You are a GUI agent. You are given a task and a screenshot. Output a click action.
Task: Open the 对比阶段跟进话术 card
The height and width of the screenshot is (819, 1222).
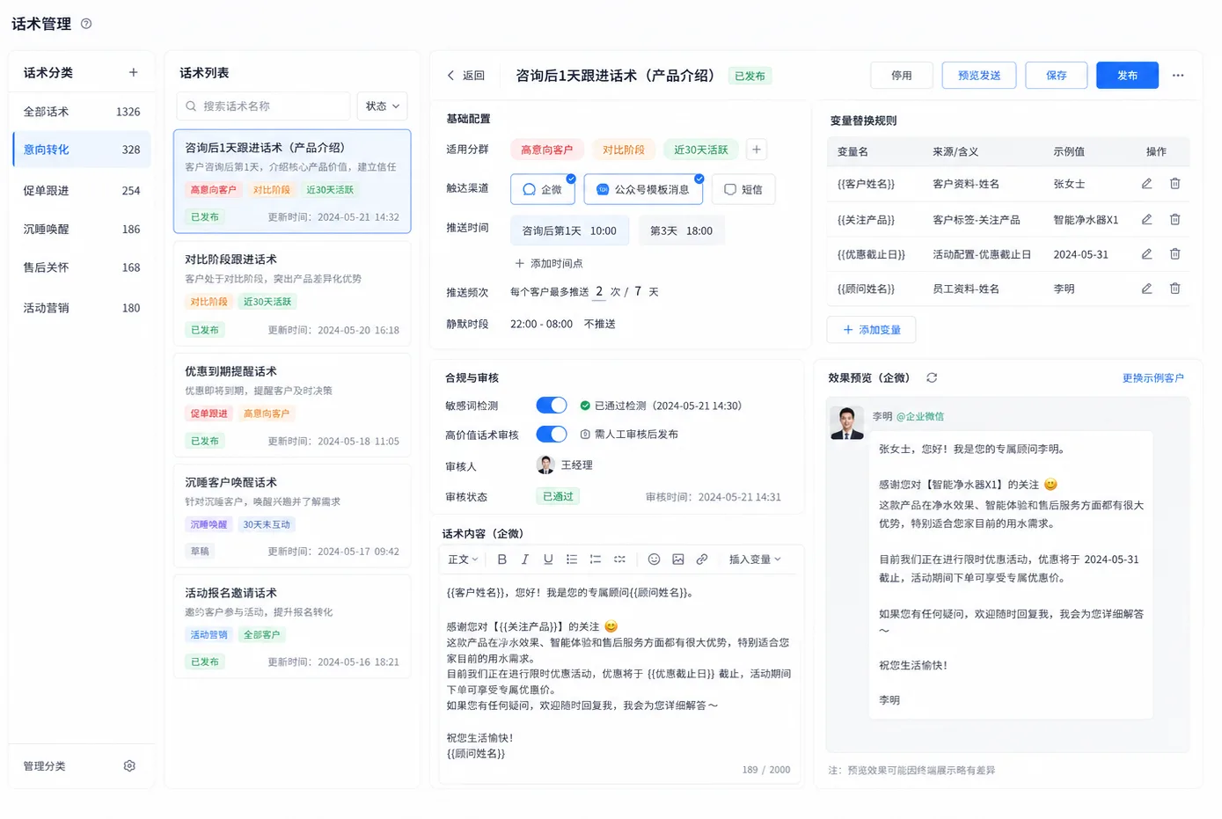pyautogui.click(x=292, y=294)
